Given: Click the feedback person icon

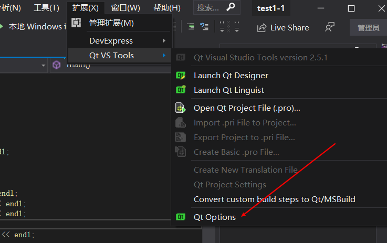Looking at the screenshot, I should 330,27.
